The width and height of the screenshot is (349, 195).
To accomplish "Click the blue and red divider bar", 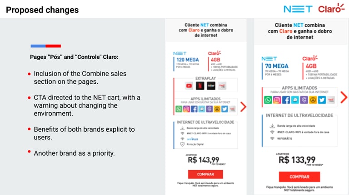I will 46,46.
